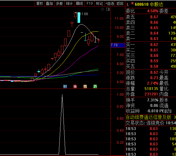
Task: Add stock with the +自选 button
Action: [x=110, y=3]
